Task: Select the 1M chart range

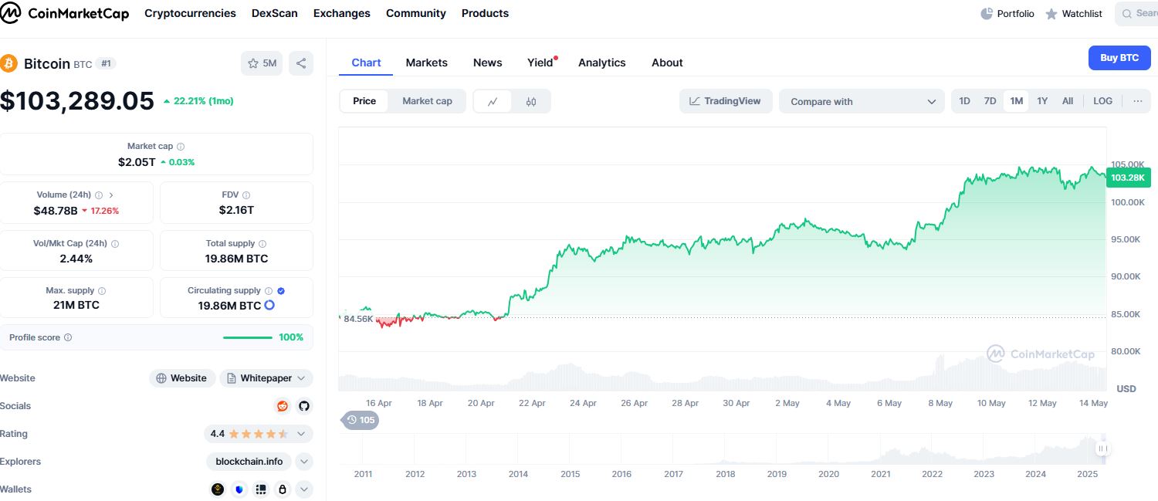Action: 1016,101
